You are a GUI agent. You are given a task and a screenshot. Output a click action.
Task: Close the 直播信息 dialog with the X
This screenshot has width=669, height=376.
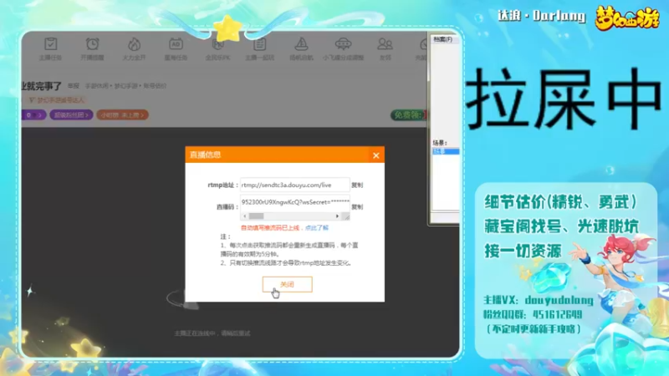pos(375,155)
